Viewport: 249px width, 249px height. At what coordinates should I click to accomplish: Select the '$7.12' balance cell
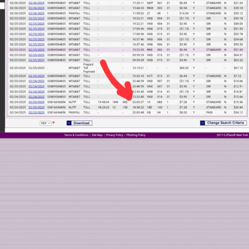point(237,76)
